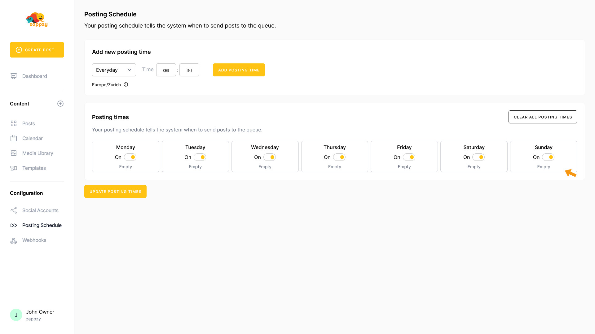Toggle Monday posting off
Screen dimensions: 595x334
130,157
